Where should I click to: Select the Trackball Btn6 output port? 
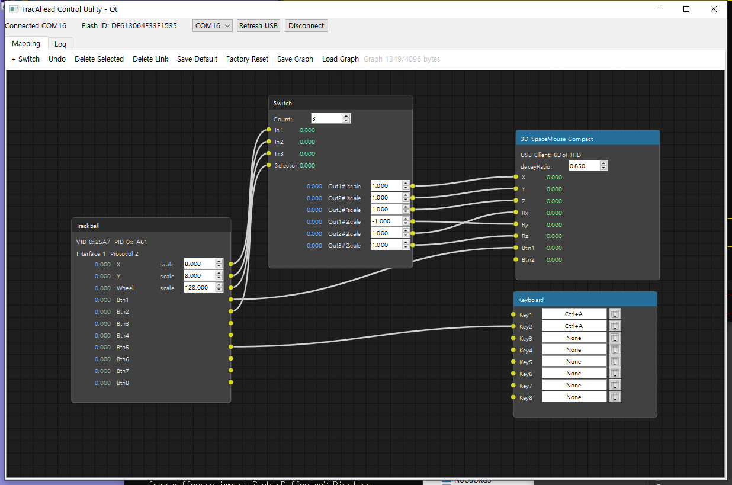pyautogui.click(x=231, y=359)
